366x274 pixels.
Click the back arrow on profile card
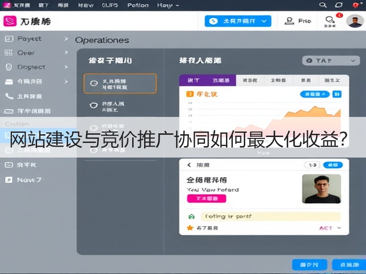point(189,165)
